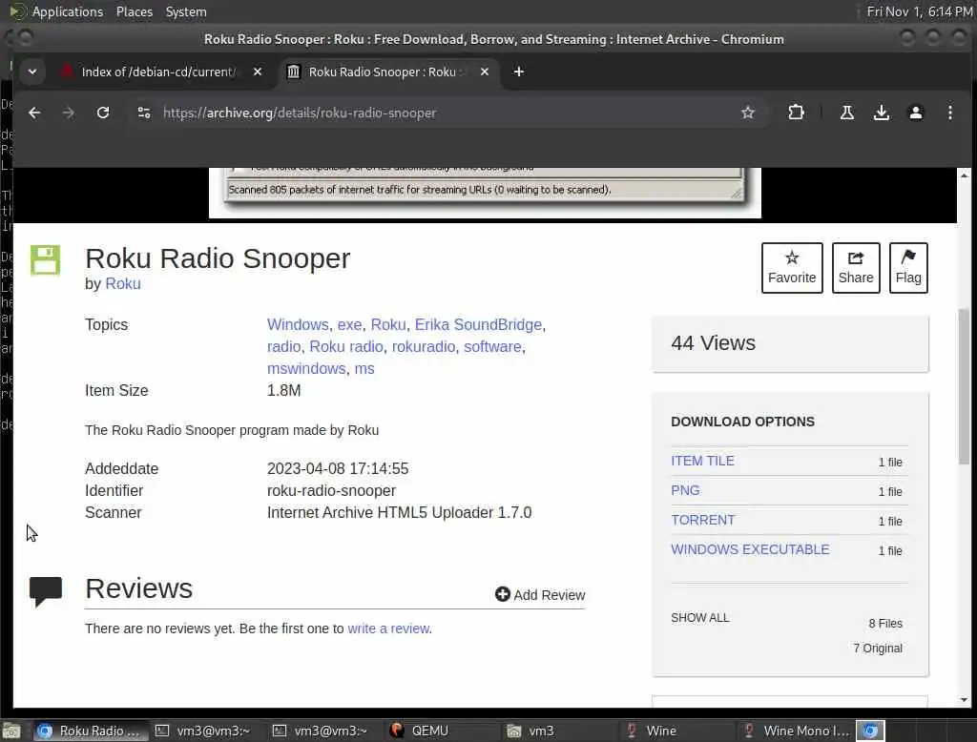
Task: Open Chromium three-dot menu
Action: (x=949, y=113)
